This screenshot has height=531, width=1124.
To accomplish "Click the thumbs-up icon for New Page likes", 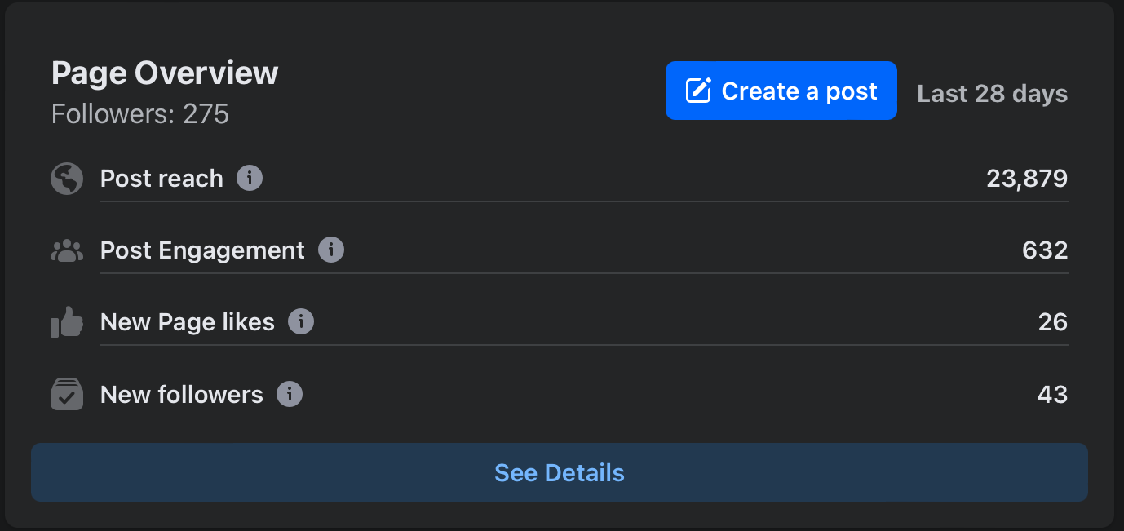I will (x=67, y=322).
